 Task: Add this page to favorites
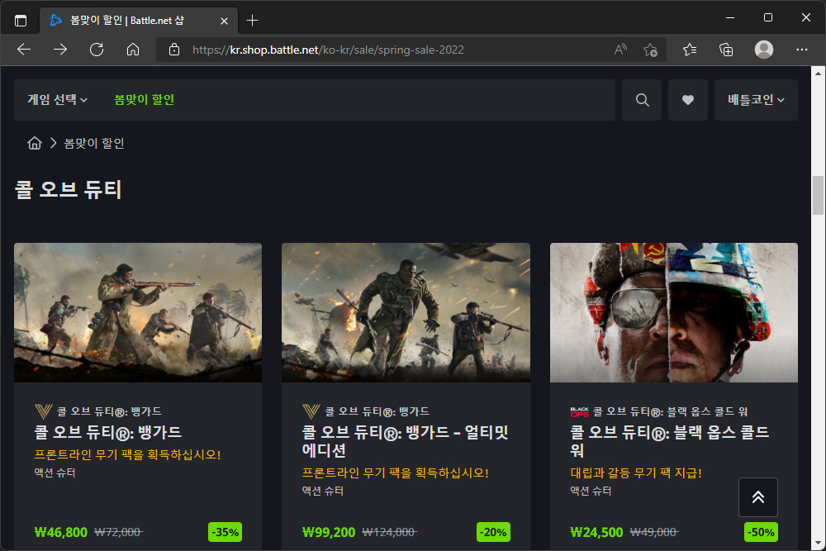click(x=650, y=50)
